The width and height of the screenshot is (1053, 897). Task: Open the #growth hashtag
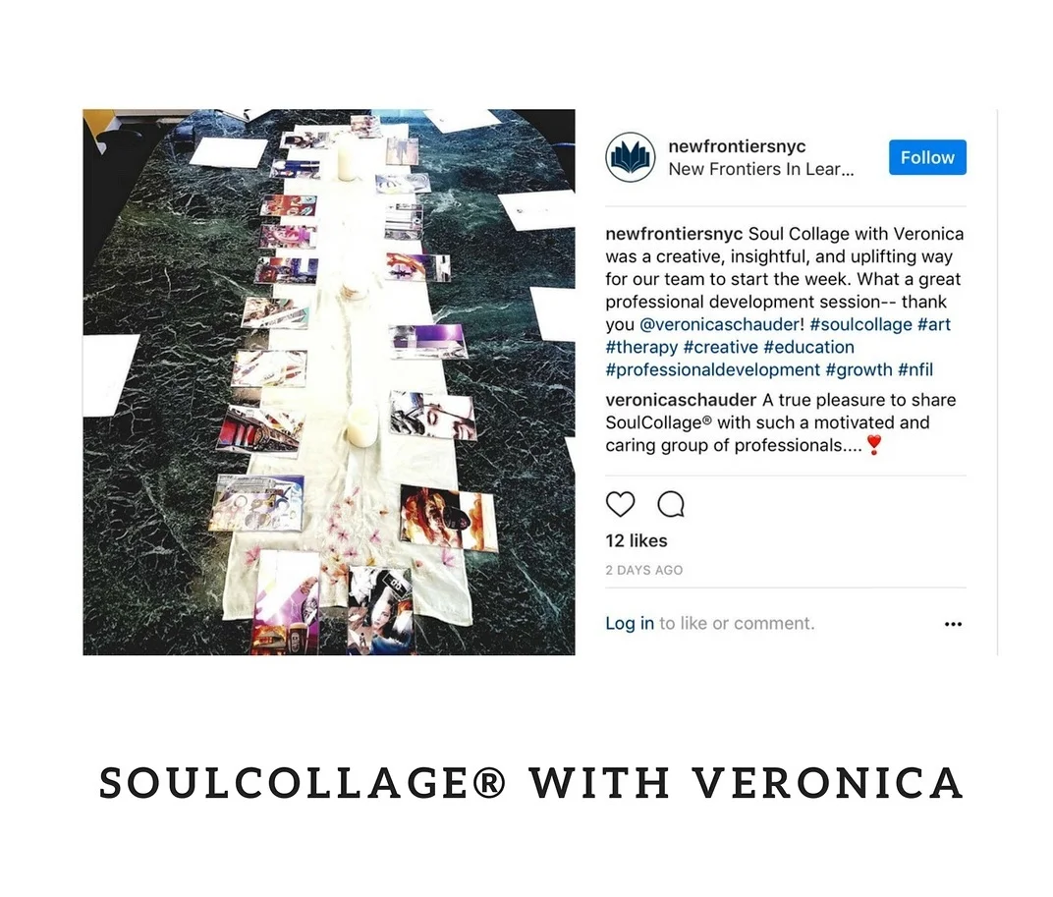(859, 370)
